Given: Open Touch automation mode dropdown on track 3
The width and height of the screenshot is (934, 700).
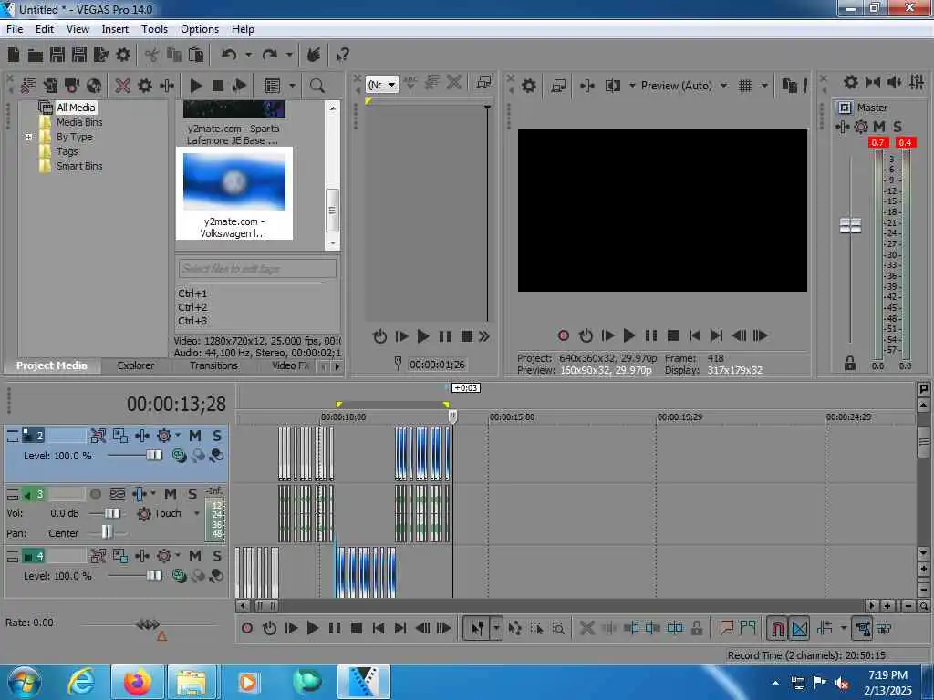Looking at the screenshot, I should point(197,513).
